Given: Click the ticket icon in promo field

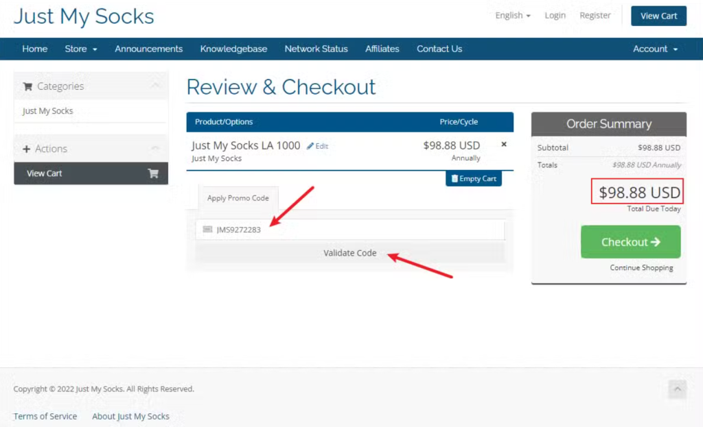Looking at the screenshot, I should coord(207,230).
